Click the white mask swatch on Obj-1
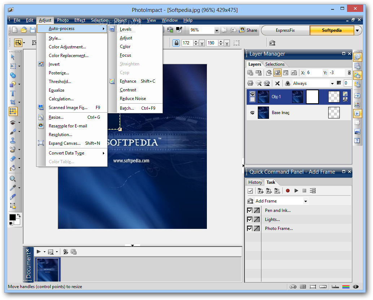 [312, 97]
